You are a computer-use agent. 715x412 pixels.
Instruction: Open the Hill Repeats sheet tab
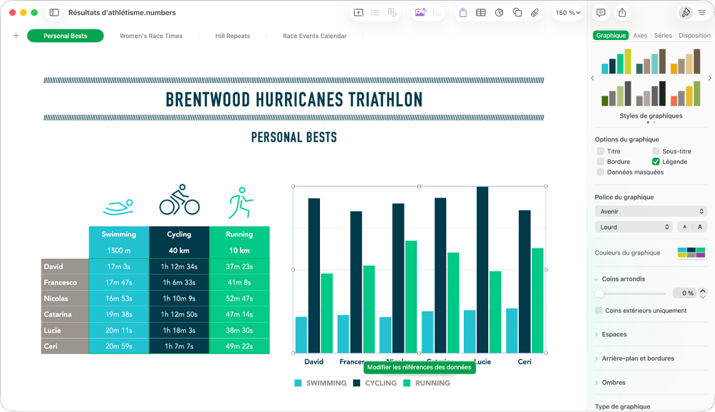coord(232,36)
